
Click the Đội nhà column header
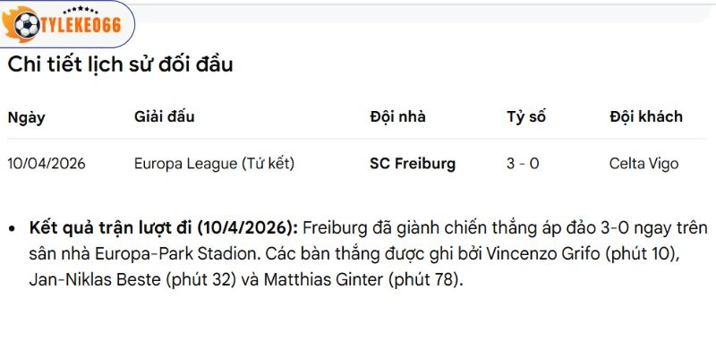(397, 116)
